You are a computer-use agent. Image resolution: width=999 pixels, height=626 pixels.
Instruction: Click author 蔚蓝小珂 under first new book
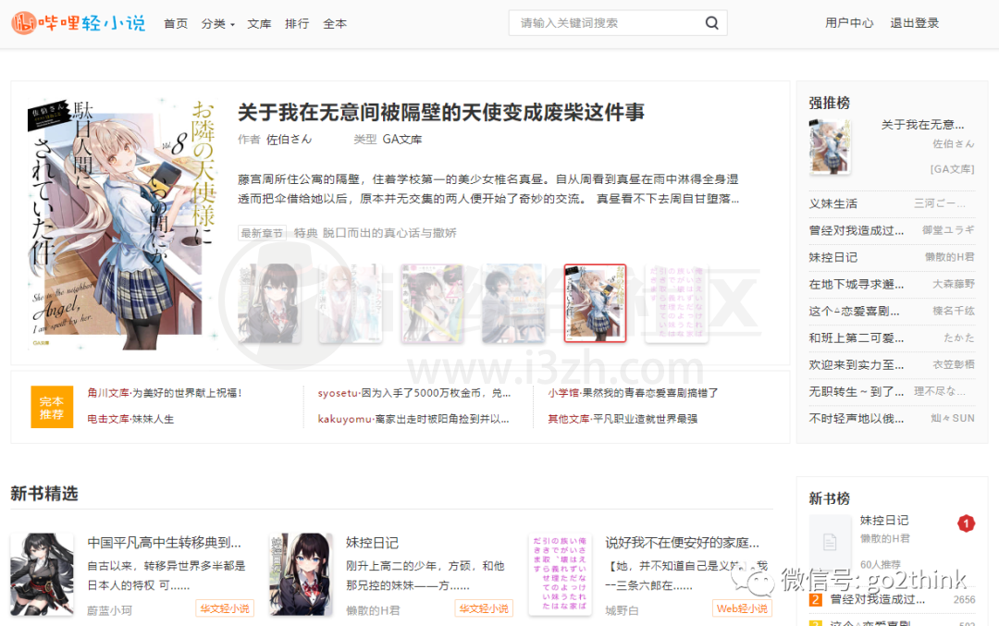coord(109,610)
